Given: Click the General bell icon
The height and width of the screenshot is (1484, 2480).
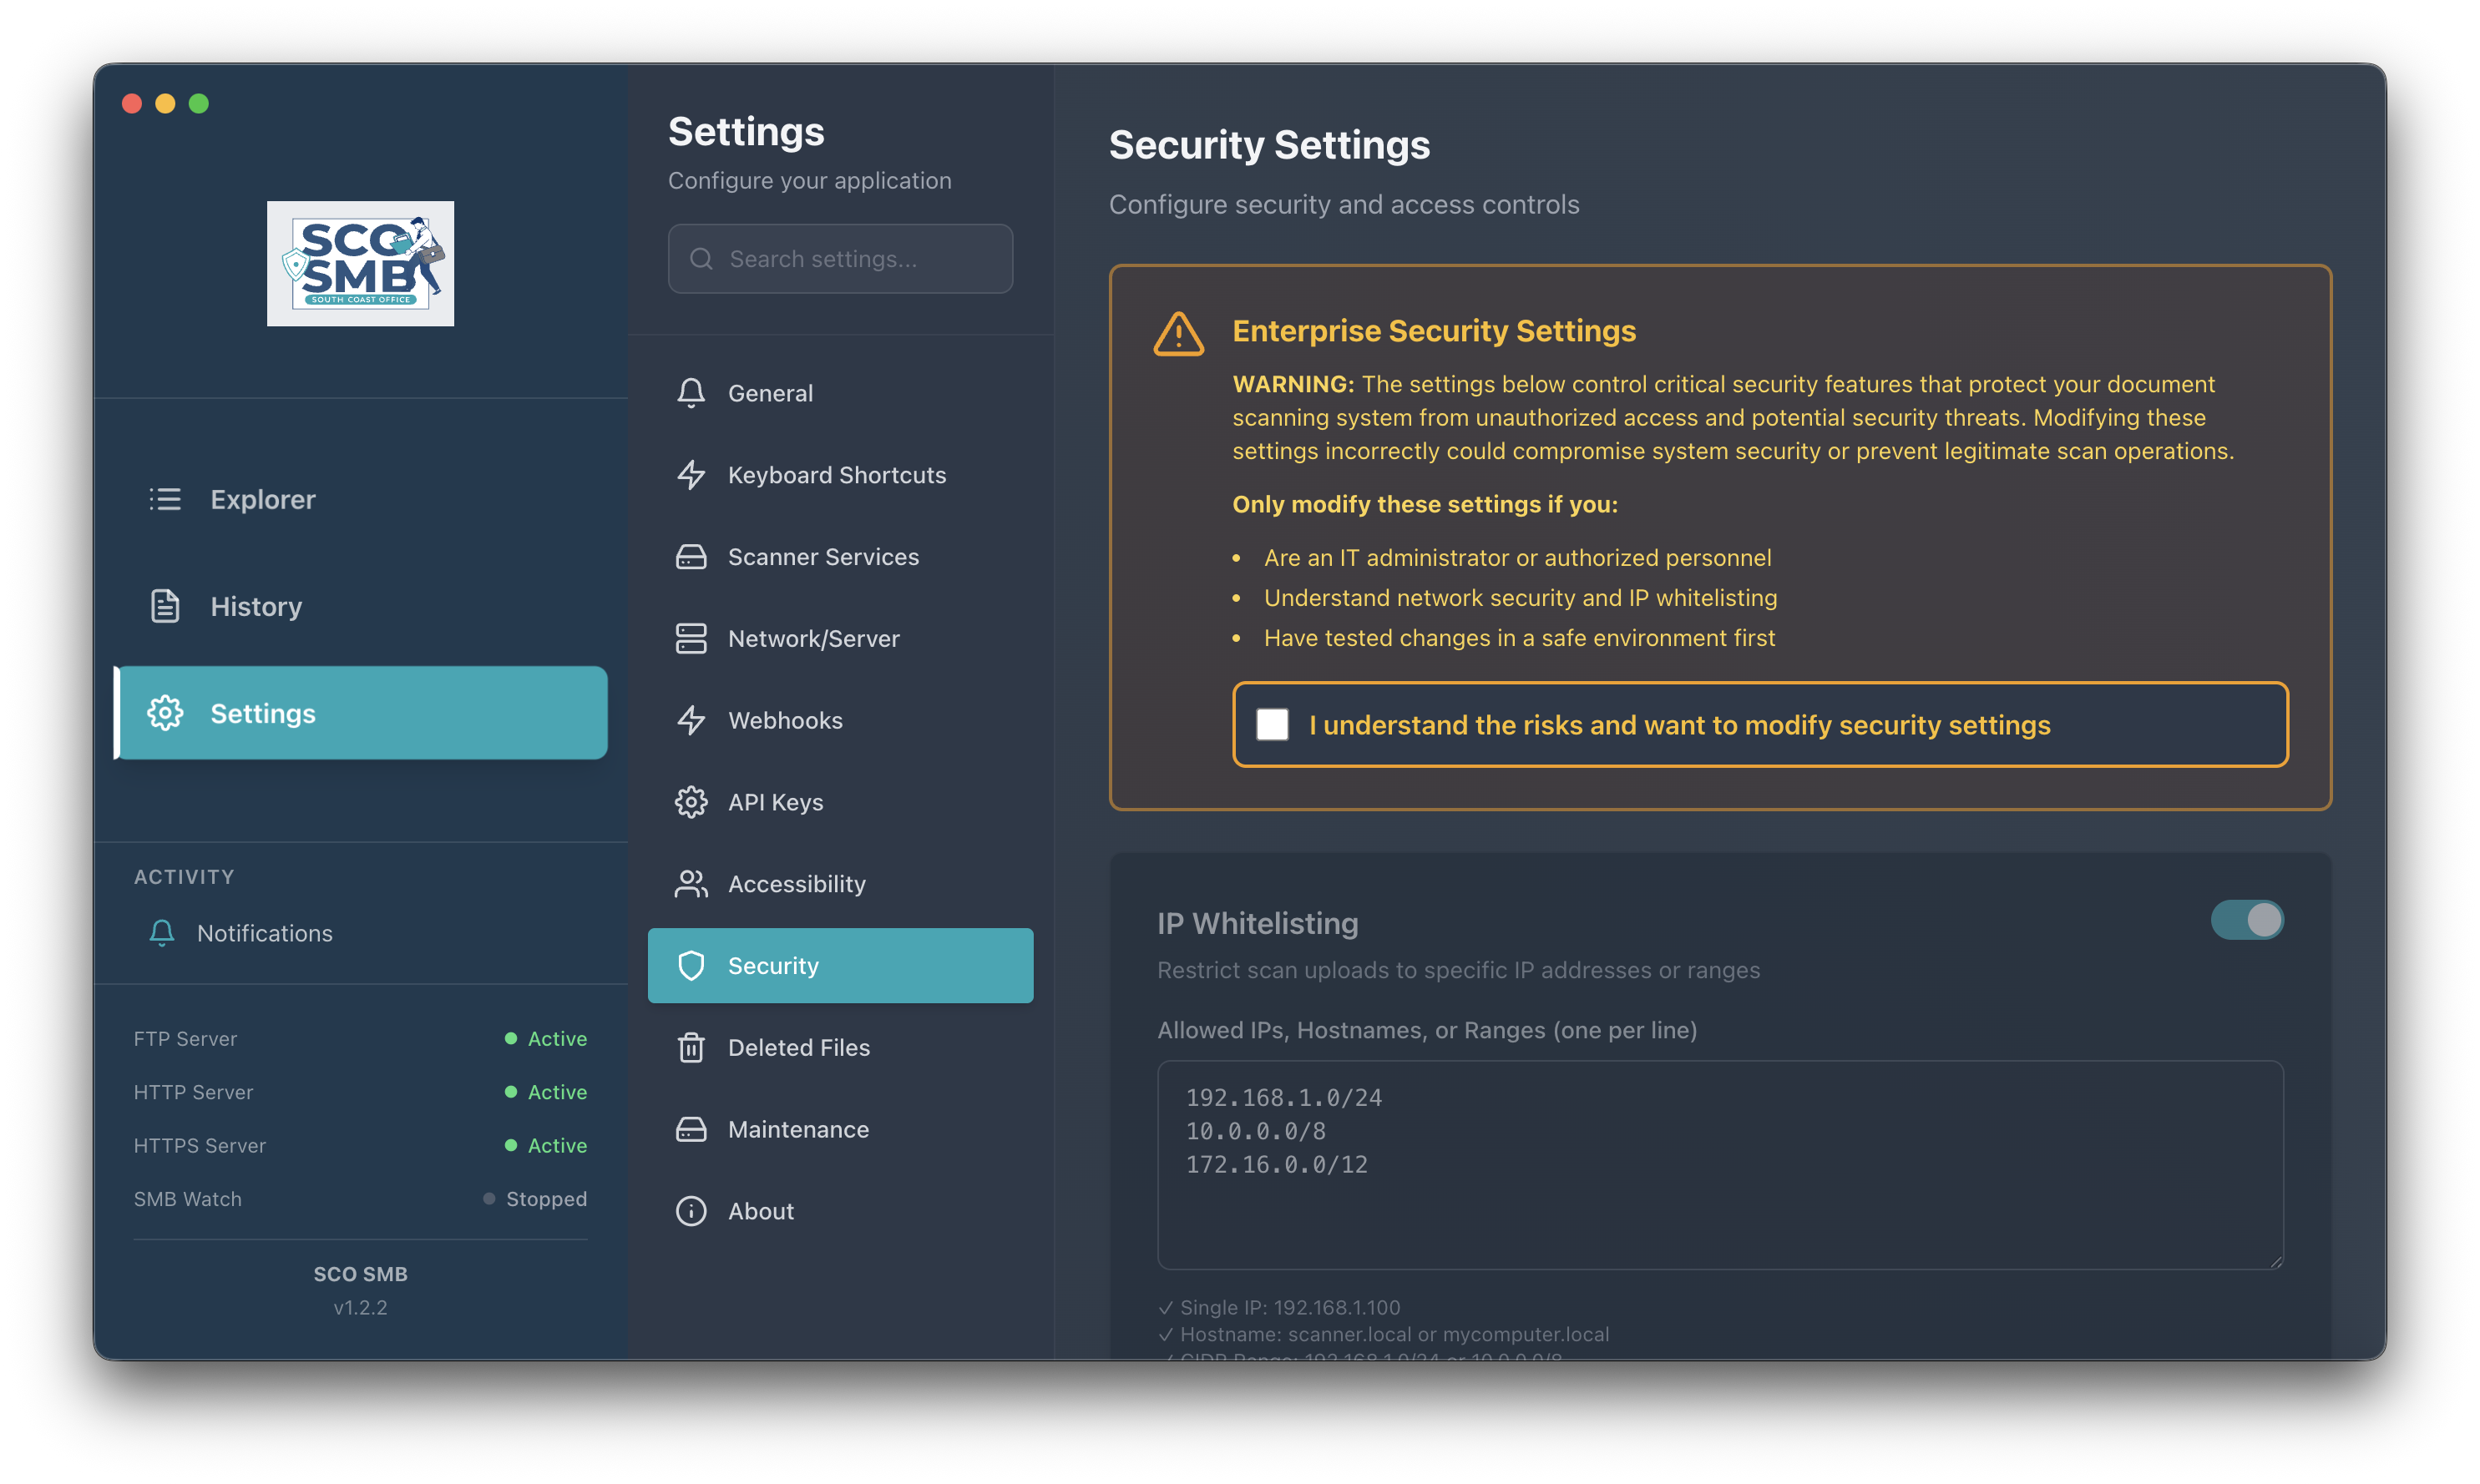Looking at the screenshot, I should 691,393.
